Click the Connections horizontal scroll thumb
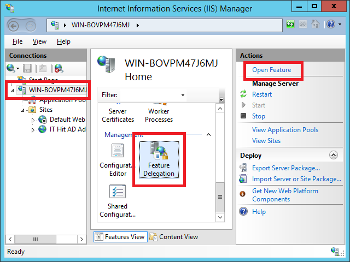 tap(35, 239)
